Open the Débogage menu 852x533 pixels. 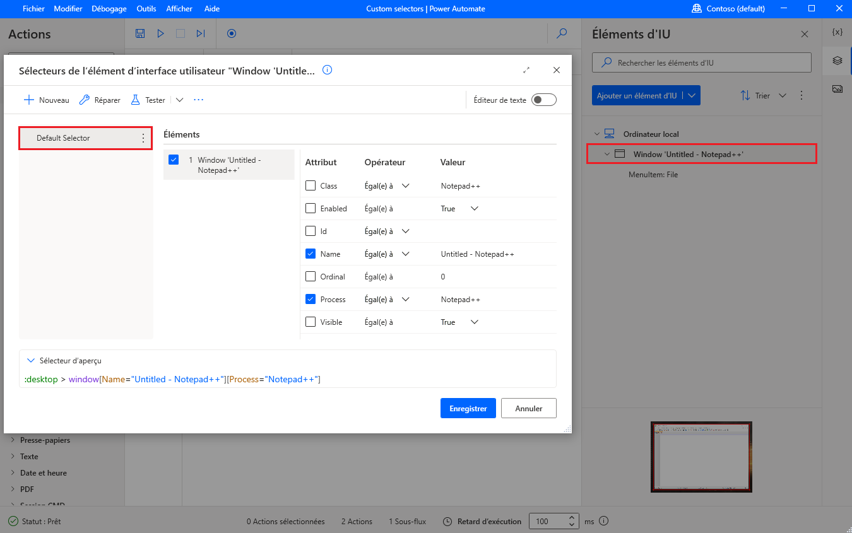pyautogui.click(x=109, y=9)
